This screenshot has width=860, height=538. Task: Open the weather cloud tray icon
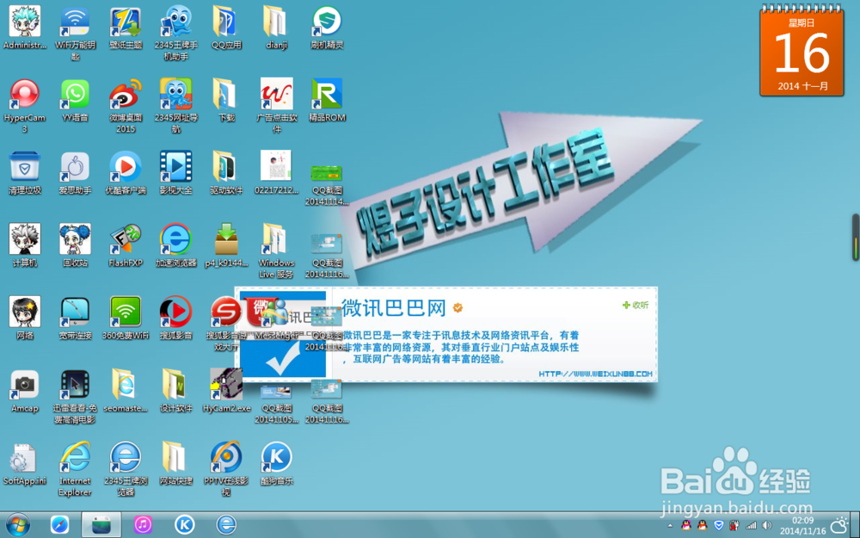839,525
